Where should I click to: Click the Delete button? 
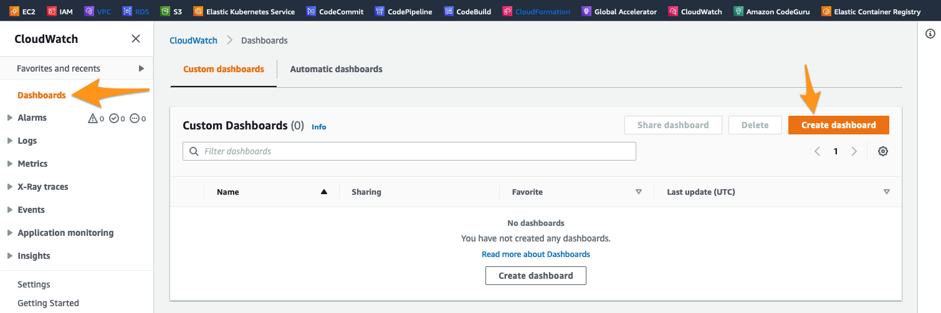pyautogui.click(x=755, y=125)
